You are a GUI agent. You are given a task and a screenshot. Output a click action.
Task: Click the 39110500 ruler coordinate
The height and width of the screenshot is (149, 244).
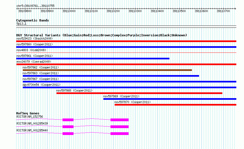[179, 11]
